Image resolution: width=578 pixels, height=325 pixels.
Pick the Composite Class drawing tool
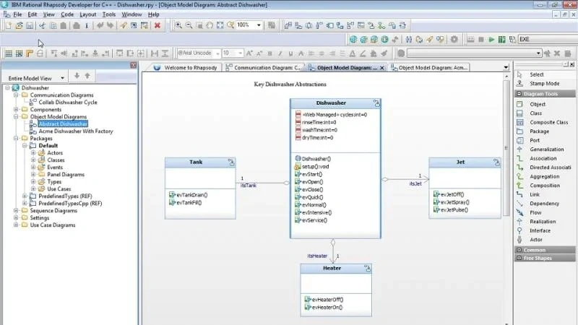[x=548, y=122]
